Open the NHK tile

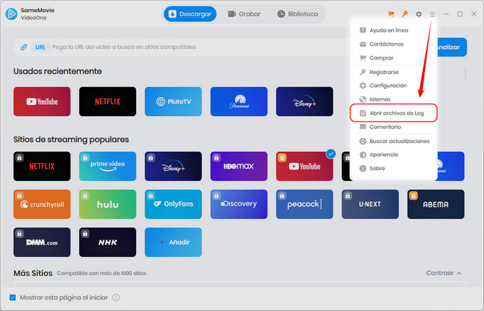pyautogui.click(x=107, y=242)
